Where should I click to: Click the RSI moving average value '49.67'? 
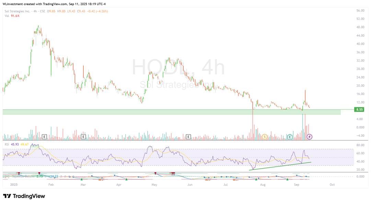[x=25, y=144]
